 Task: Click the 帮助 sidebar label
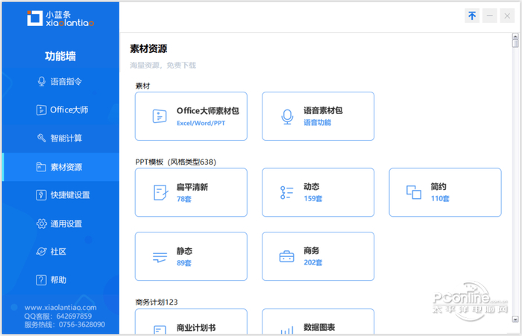[x=58, y=280]
